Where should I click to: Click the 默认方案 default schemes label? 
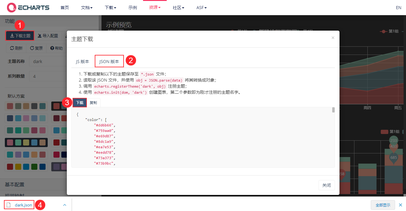pyautogui.click(x=16, y=96)
